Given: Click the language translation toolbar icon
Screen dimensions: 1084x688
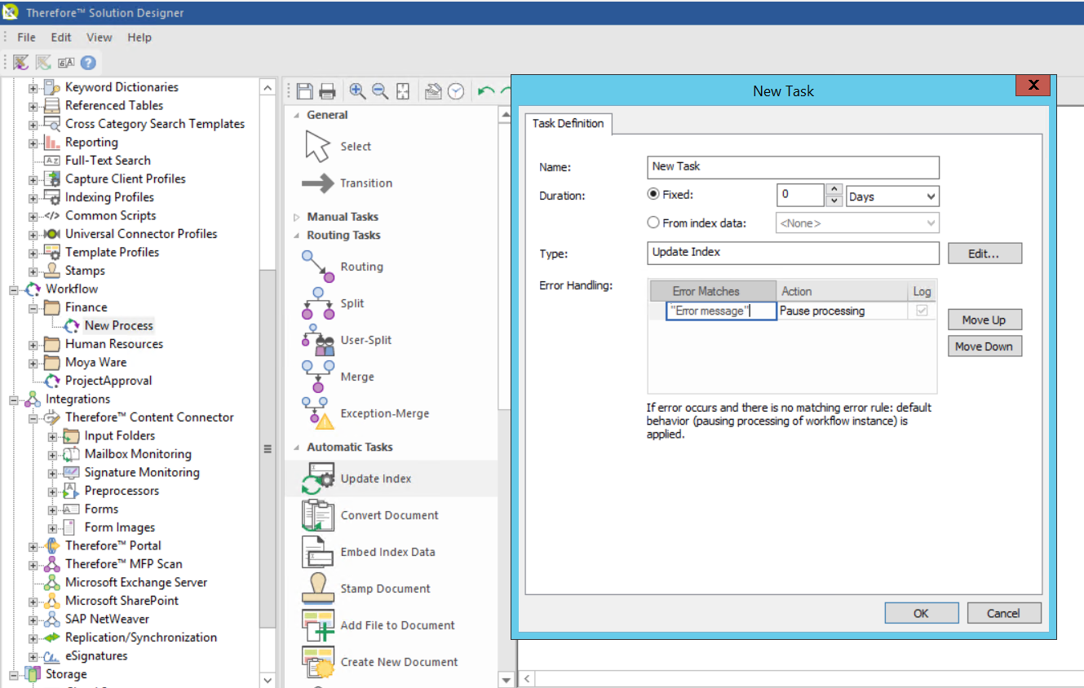Looking at the screenshot, I should pos(66,63).
